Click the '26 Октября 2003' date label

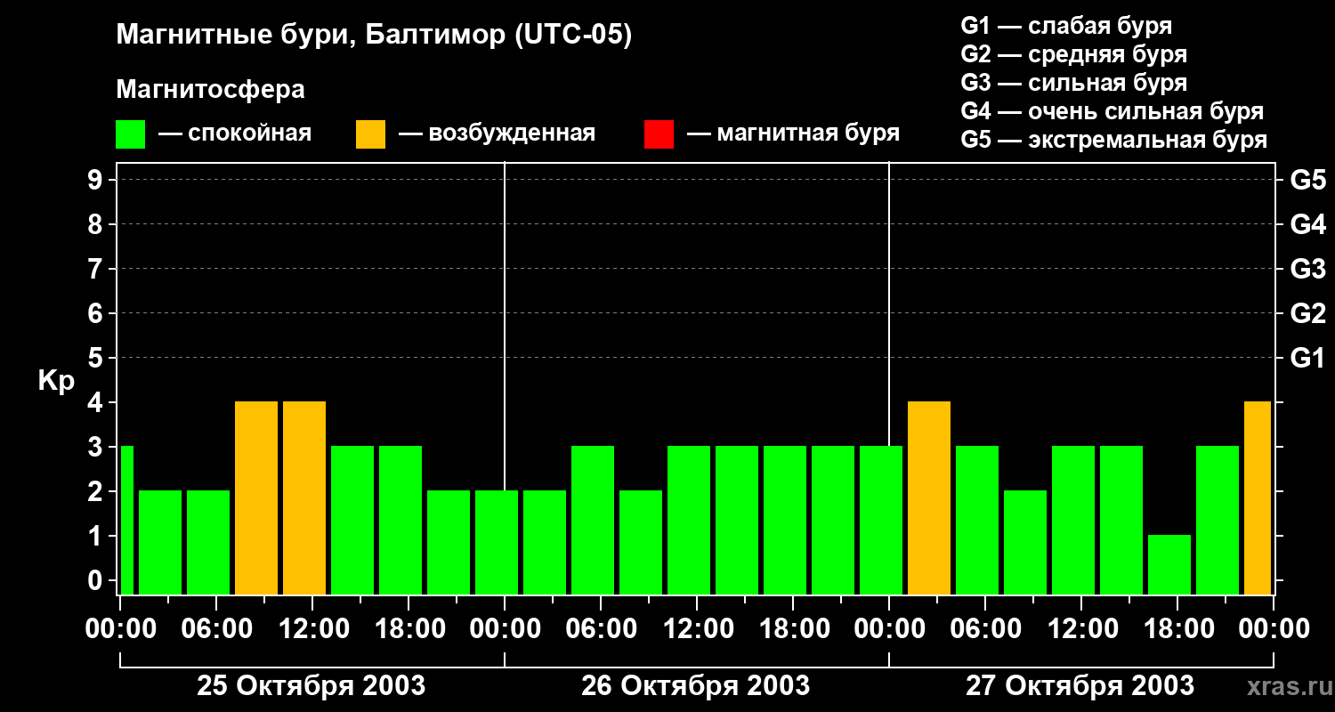coord(695,686)
